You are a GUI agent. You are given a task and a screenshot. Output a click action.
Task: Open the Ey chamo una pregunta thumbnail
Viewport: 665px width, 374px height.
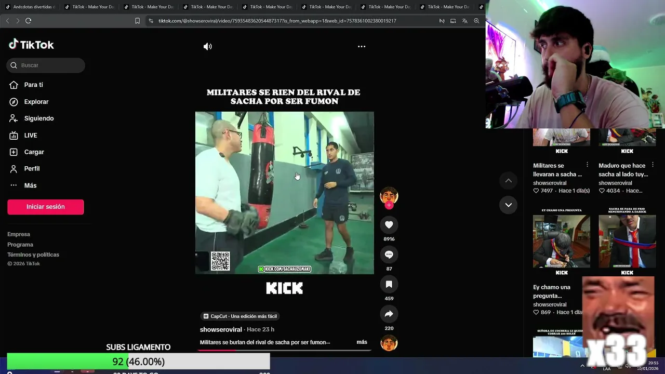coord(562,242)
